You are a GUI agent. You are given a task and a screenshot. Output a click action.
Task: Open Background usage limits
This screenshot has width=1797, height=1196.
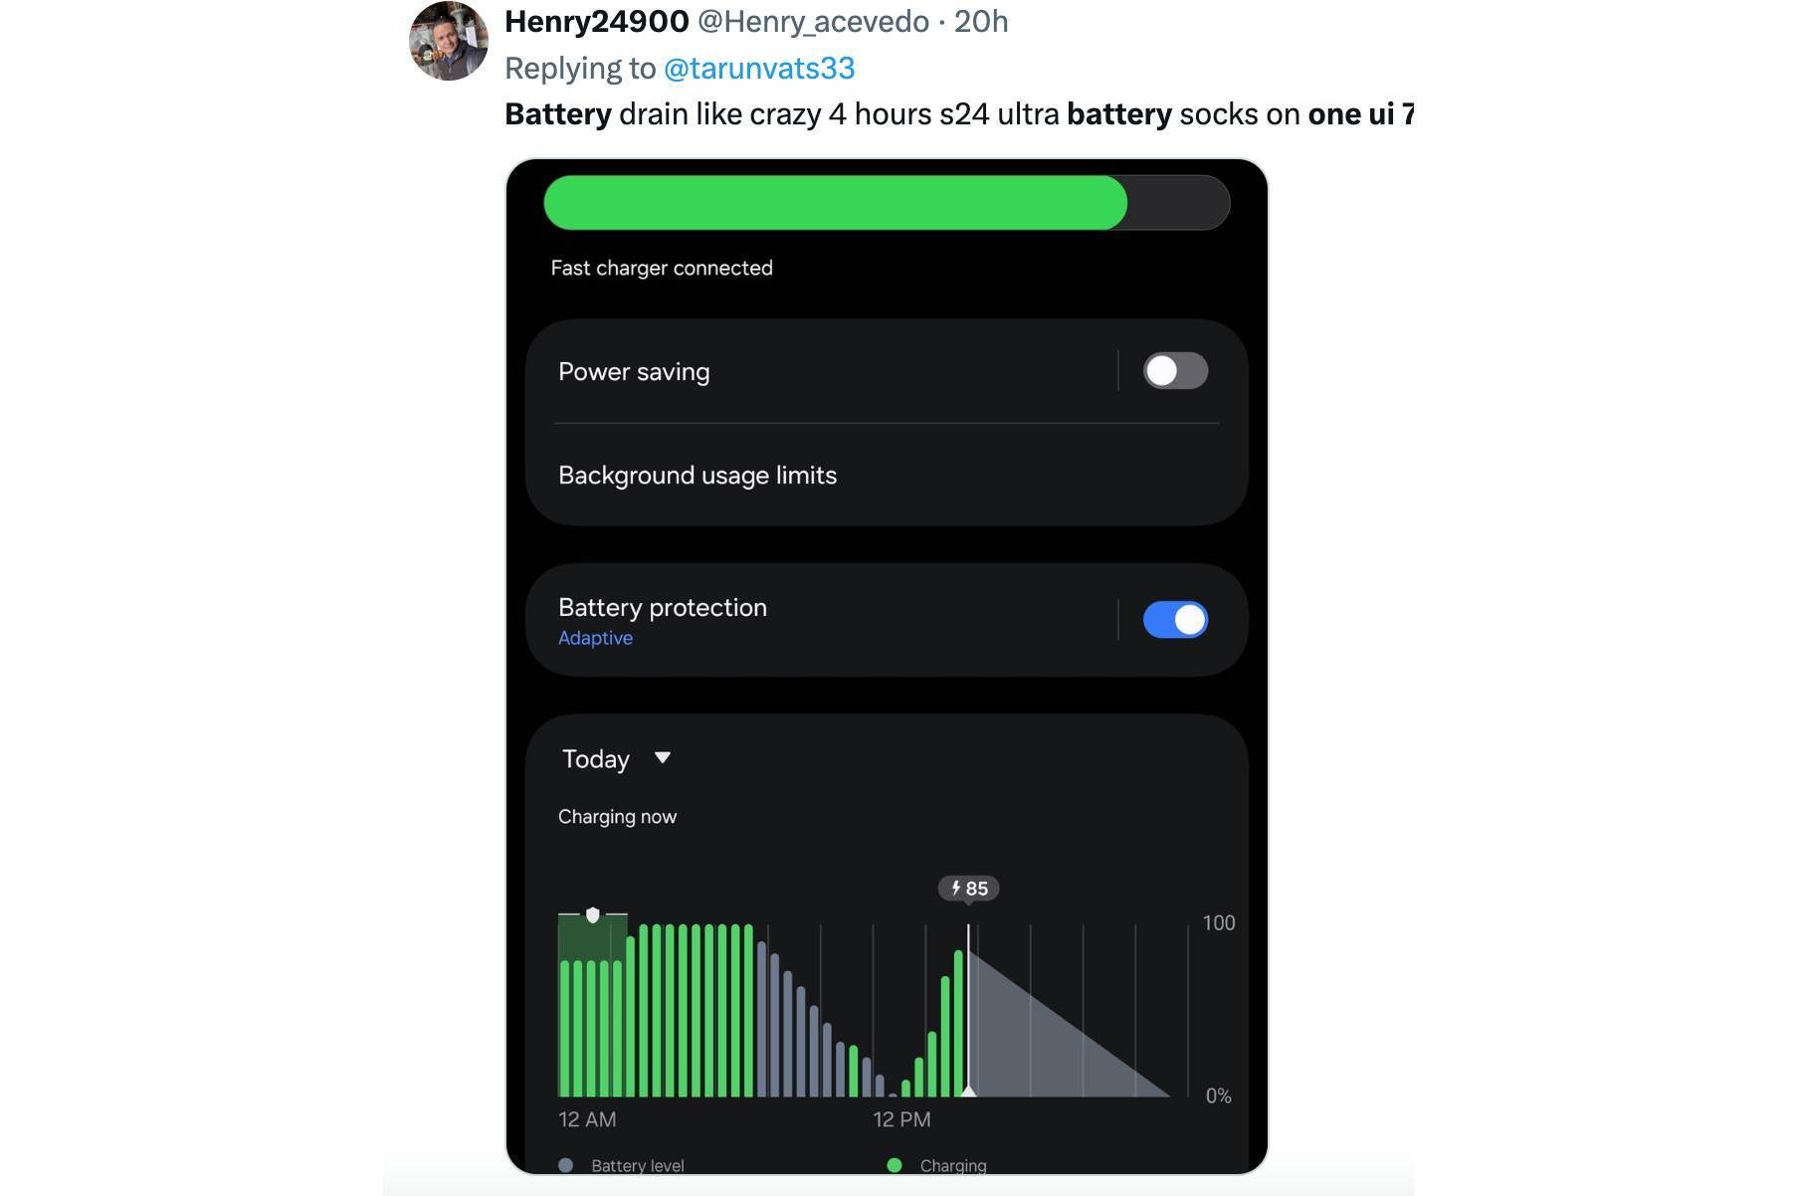tap(698, 476)
